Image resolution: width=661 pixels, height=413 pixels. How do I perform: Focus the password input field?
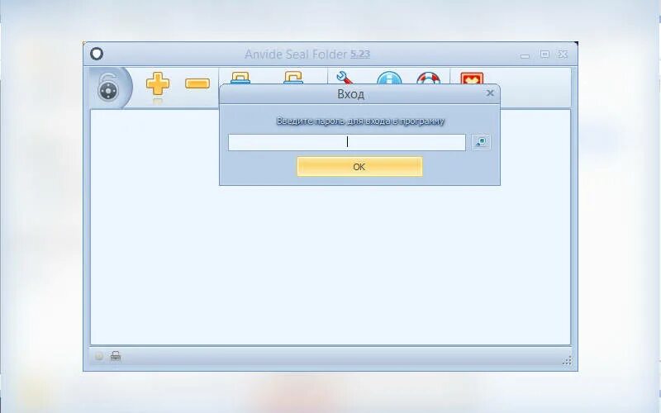[346, 142]
